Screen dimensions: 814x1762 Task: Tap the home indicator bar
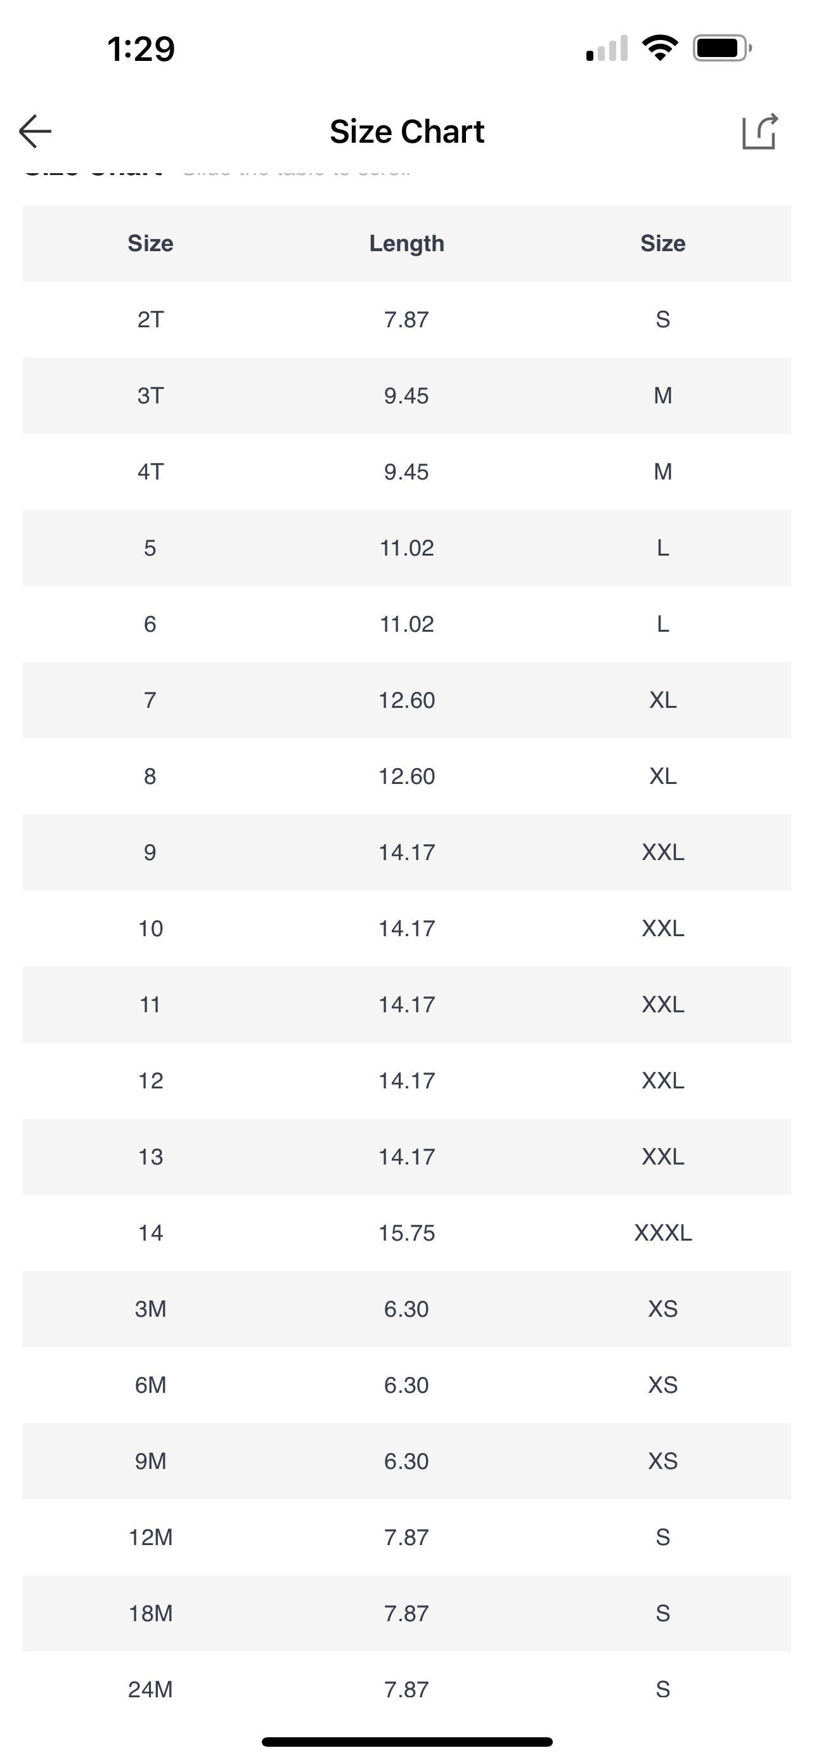(406, 1742)
